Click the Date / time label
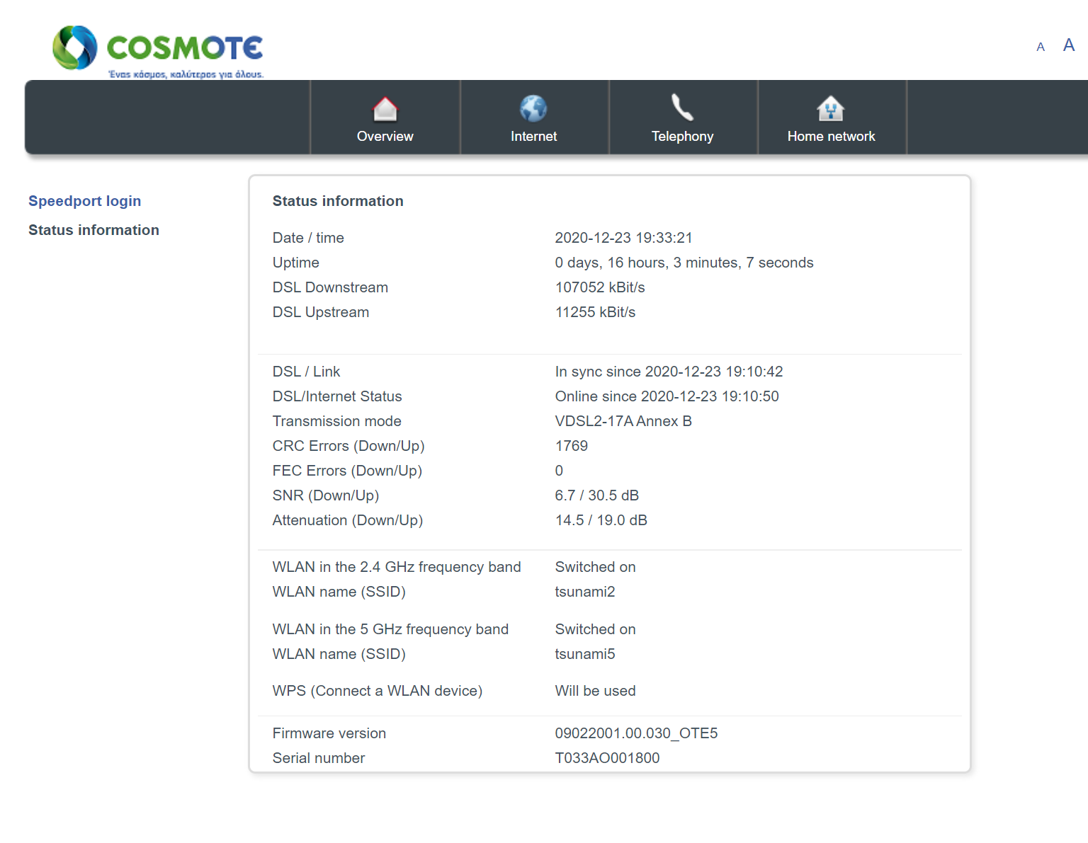 click(x=308, y=238)
